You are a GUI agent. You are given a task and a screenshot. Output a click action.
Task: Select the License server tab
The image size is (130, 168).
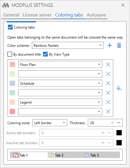point(37,15)
